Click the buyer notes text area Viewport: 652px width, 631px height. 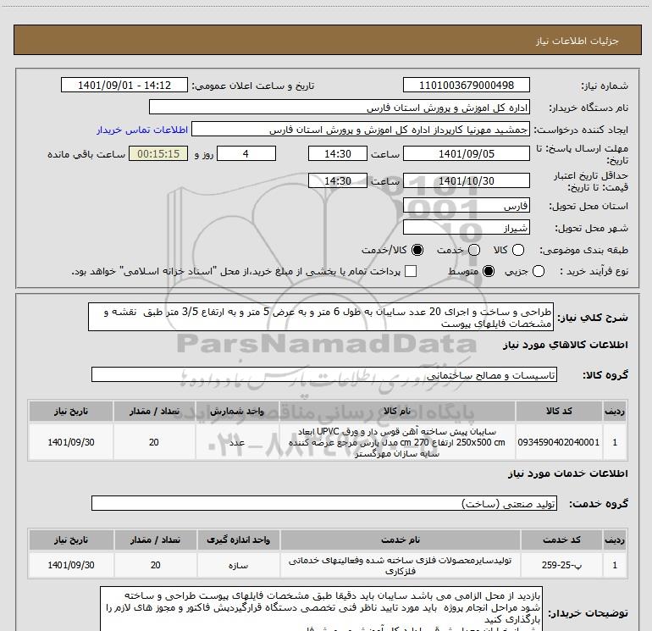(x=321, y=609)
